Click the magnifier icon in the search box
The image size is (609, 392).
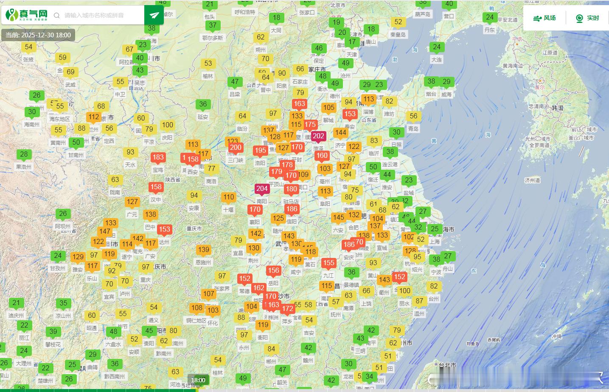[x=57, y=16]
